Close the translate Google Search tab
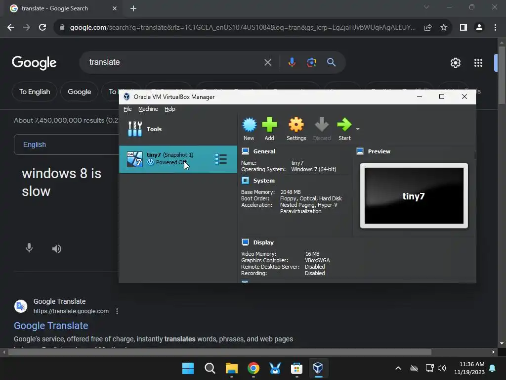This screenshot has width=506, height=380. (x=115, y=8)
